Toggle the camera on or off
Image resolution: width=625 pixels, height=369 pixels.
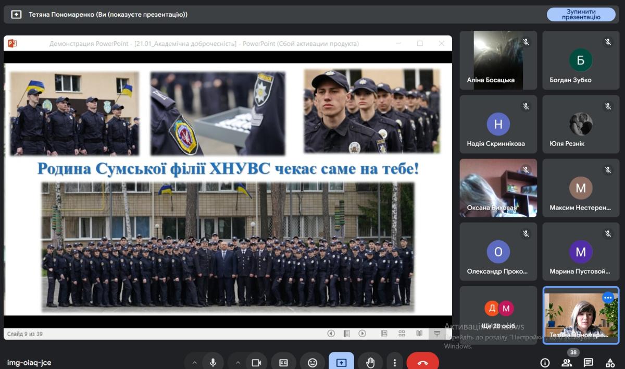coord(256,363)
